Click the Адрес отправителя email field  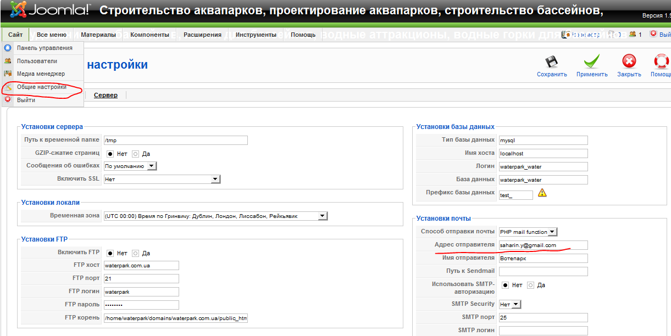pyautogui.click(x=542, y=245)
